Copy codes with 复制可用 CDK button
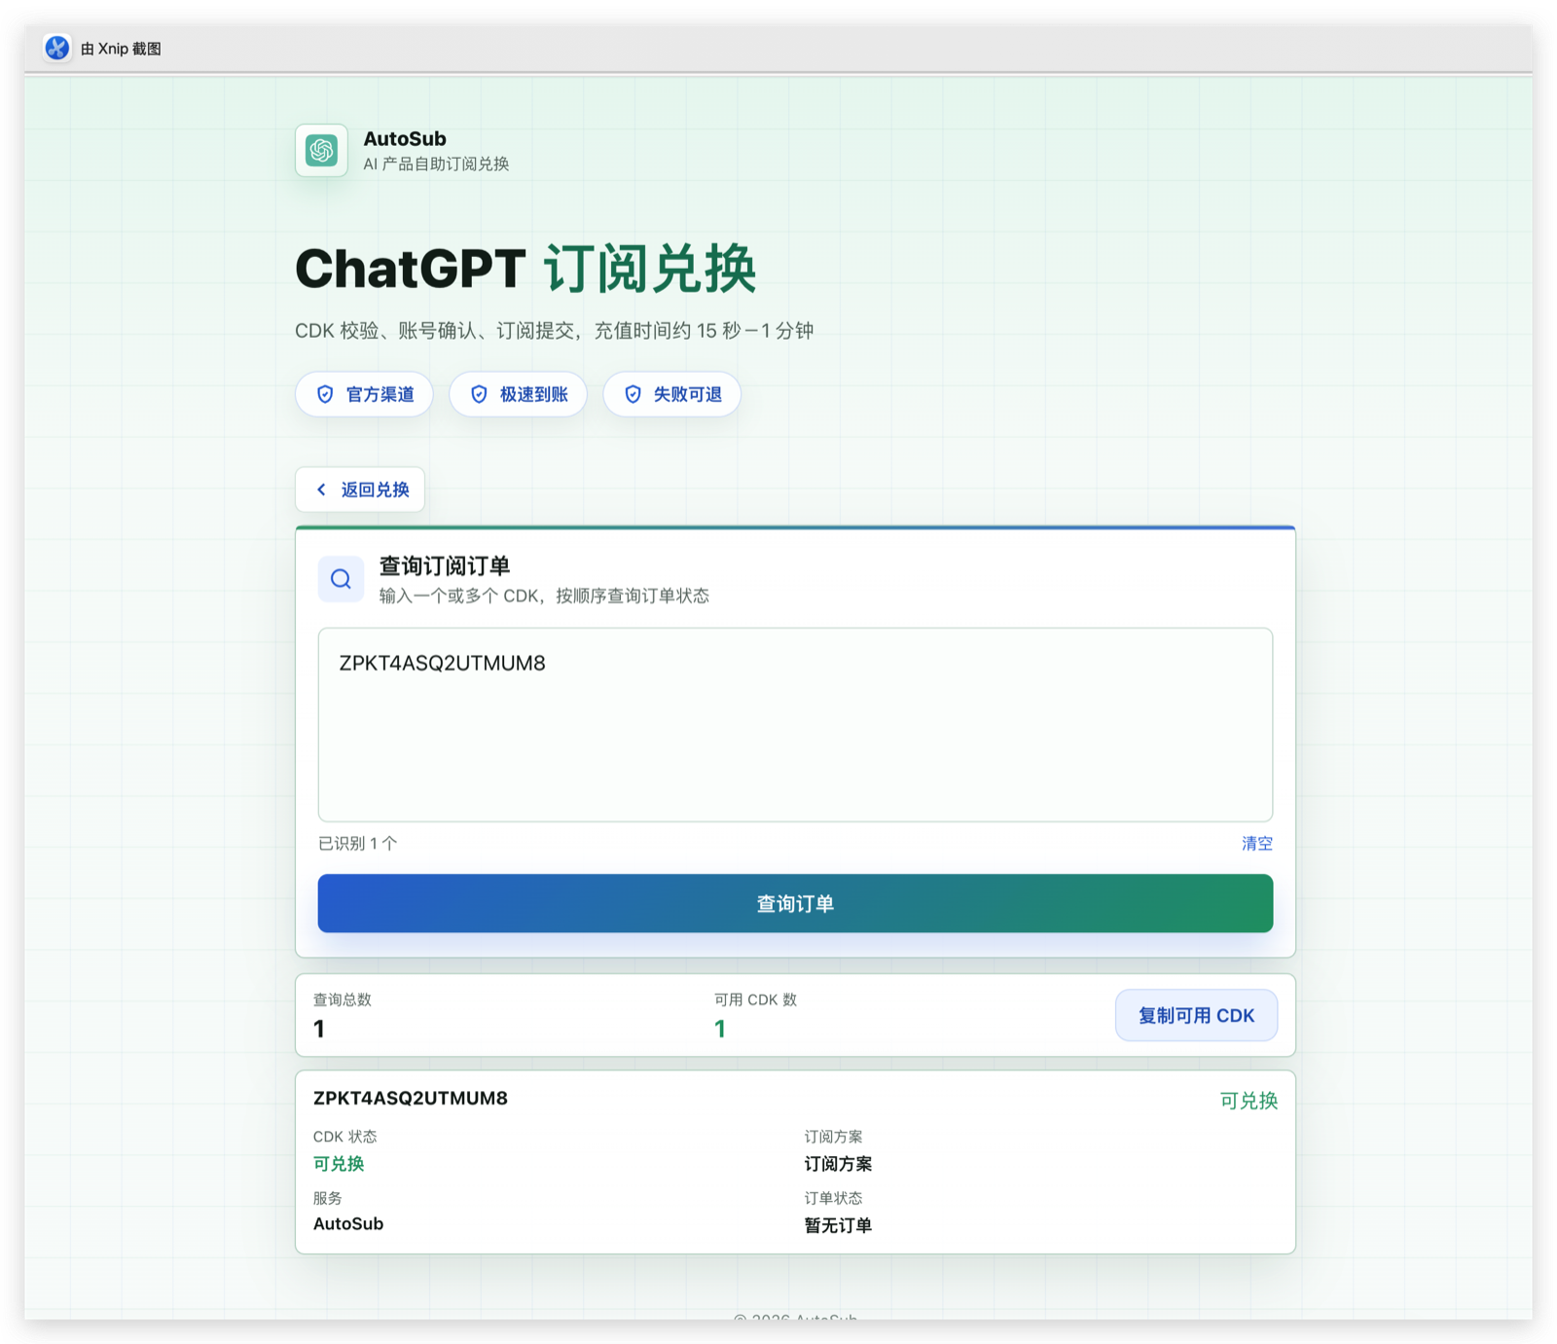Screen dimensions: 1557x1344 point(1196,1015)
